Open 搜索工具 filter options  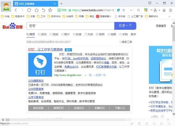point(126,42)
